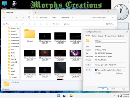Check the Hidden attribute checkbox
This screenshot has width=130, height=98.
click(96, 73)
